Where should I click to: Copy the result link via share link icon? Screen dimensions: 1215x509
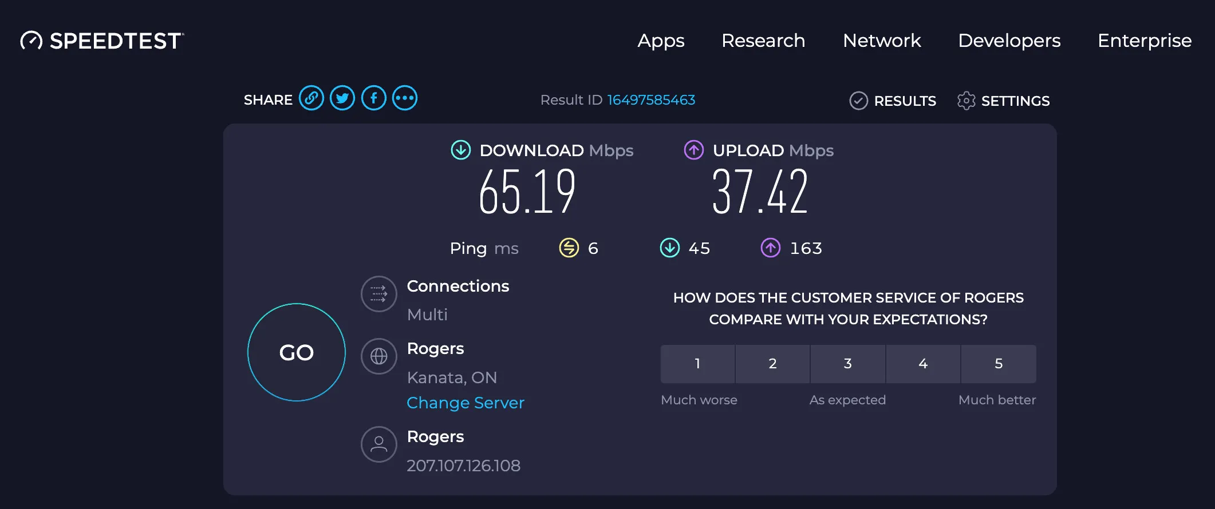[311, 98]
